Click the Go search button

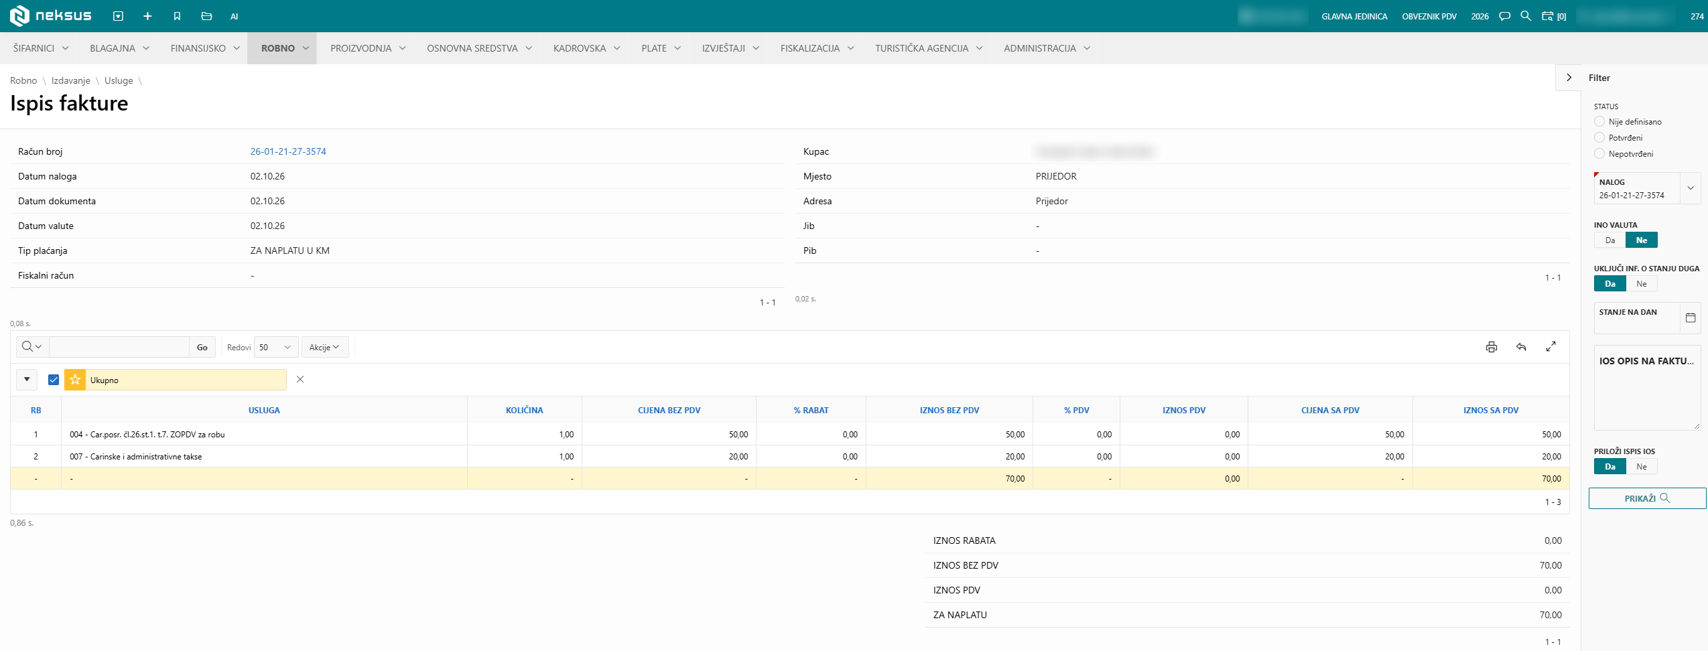[202, 347]
